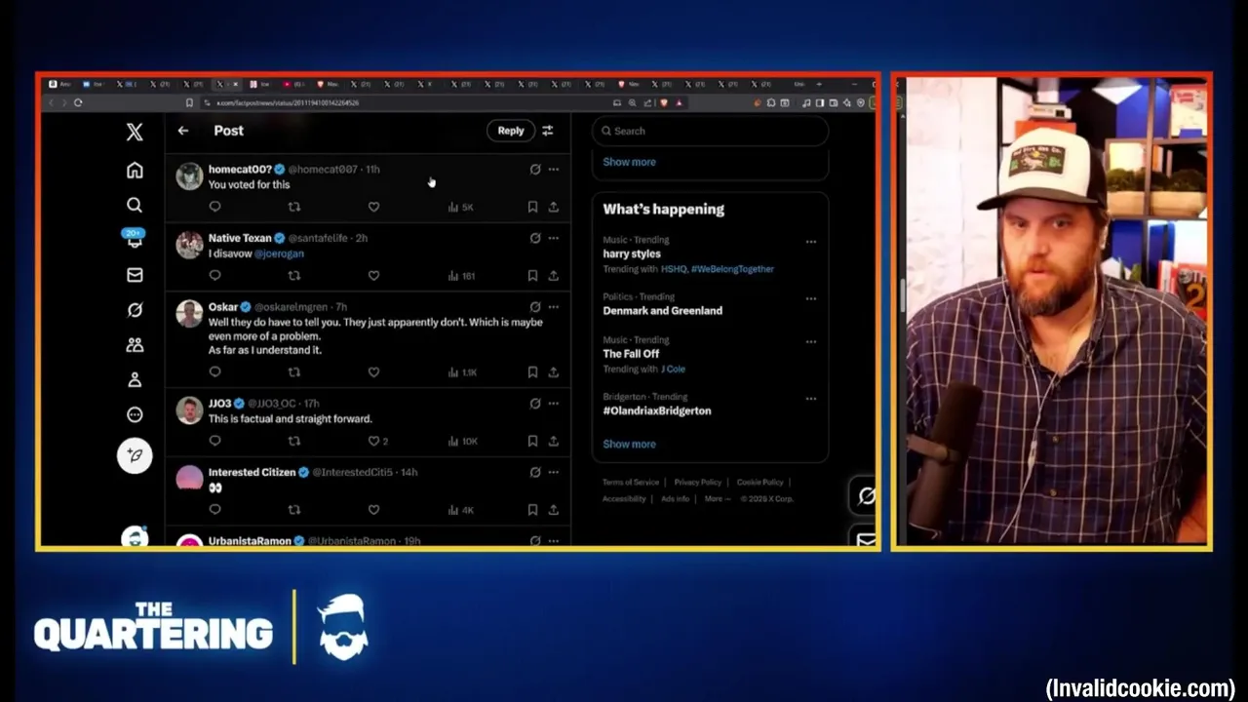Like the JJO3 reply with 2 likes
Screen dimensions: 1248x702
point(377,442)
